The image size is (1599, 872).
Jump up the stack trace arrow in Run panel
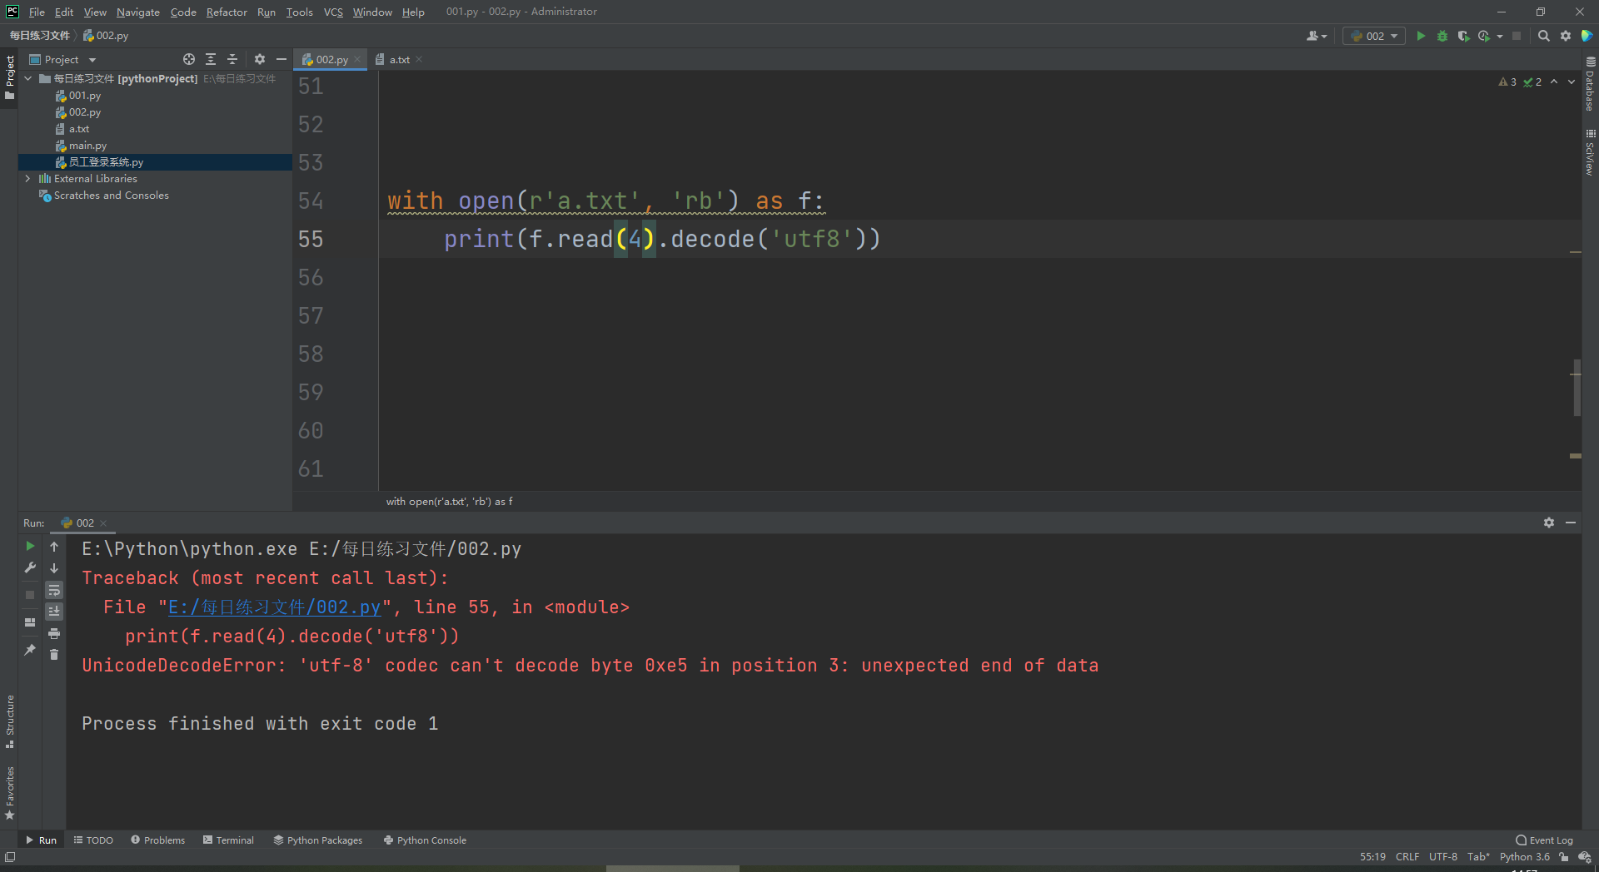point(54,547)
